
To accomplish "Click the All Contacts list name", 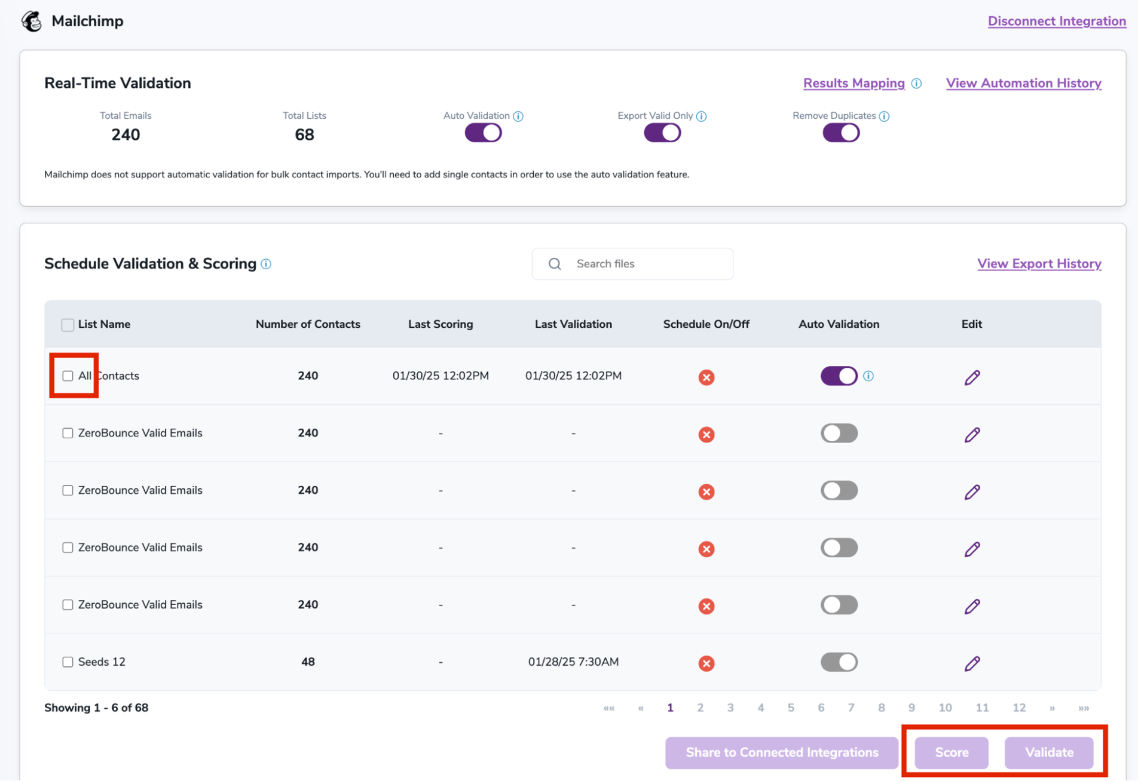I will (x=109, y=376).
